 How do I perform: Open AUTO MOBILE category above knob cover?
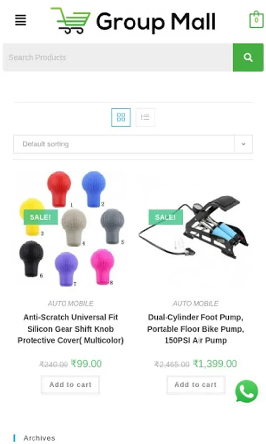70,304
